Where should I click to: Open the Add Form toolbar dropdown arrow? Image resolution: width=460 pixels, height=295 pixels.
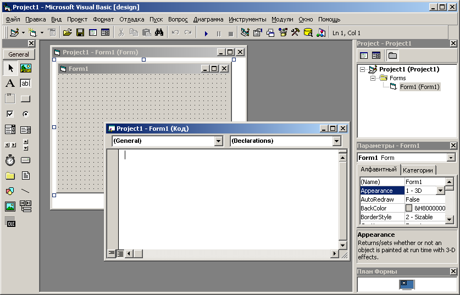tap(42, 32)
